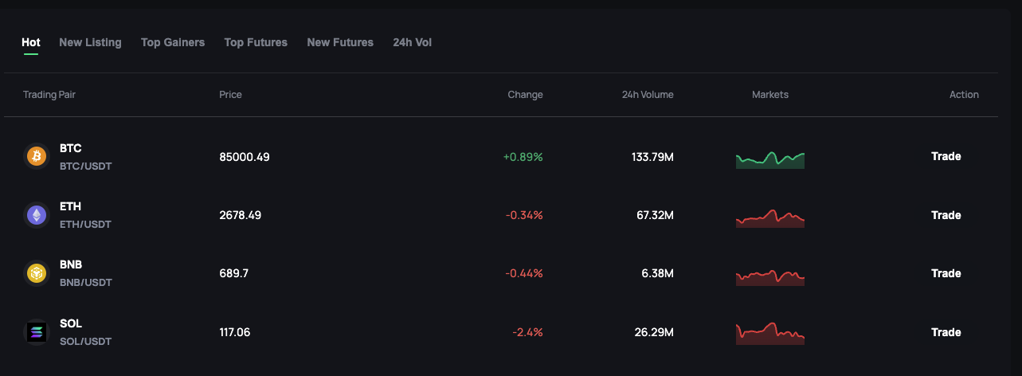This screenshot has height=376, width=1022.
Task: Select the New Futures tab
Action: pyautogui.click(x=340, y=42)
